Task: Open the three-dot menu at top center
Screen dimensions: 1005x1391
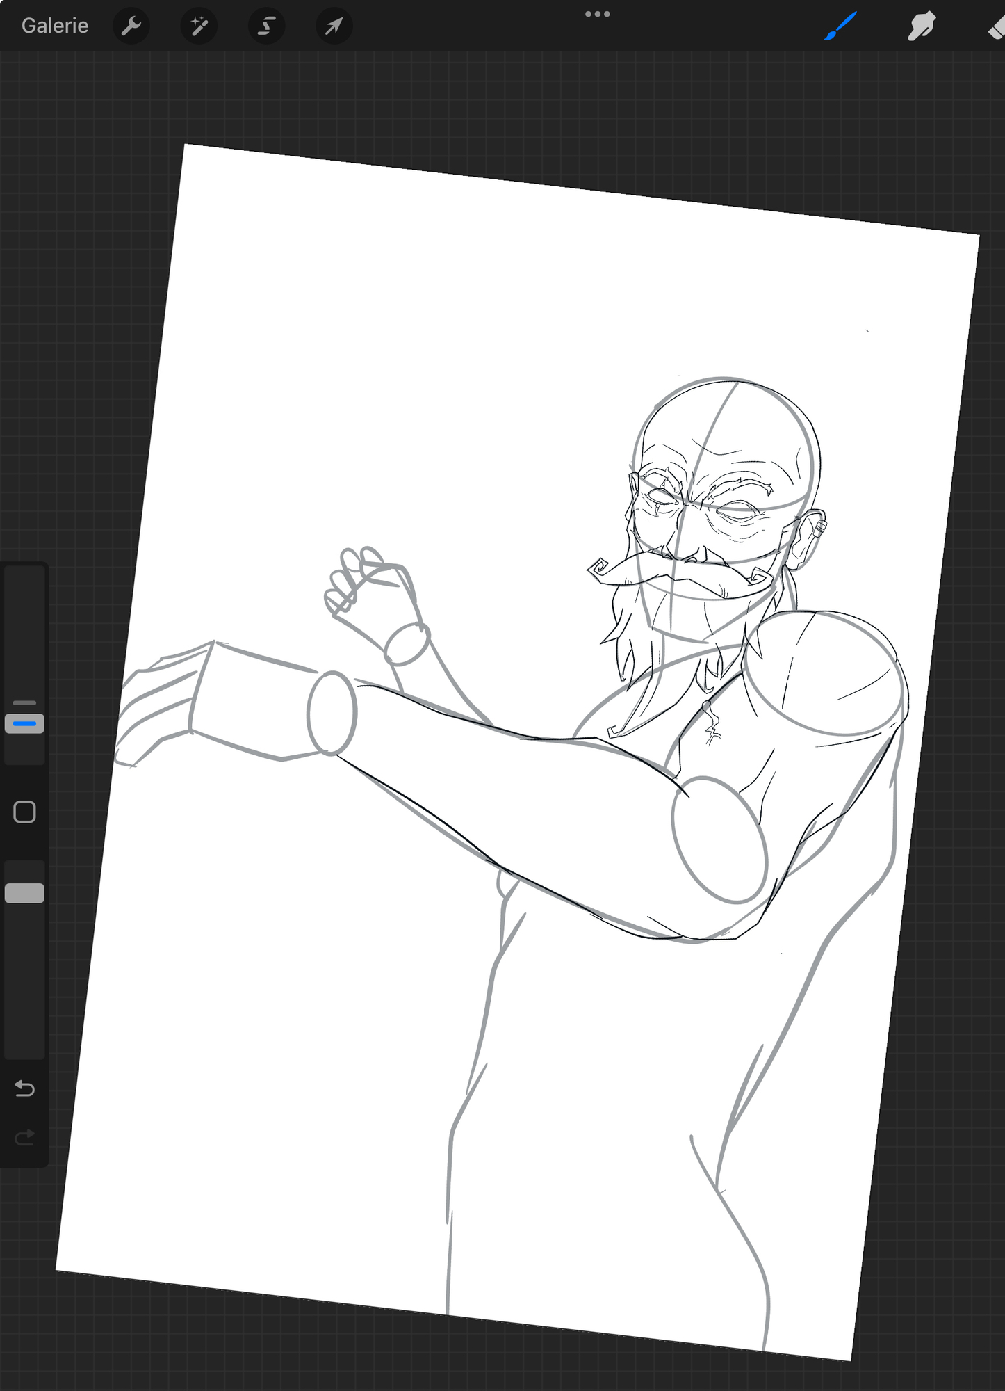Action: 597,14
